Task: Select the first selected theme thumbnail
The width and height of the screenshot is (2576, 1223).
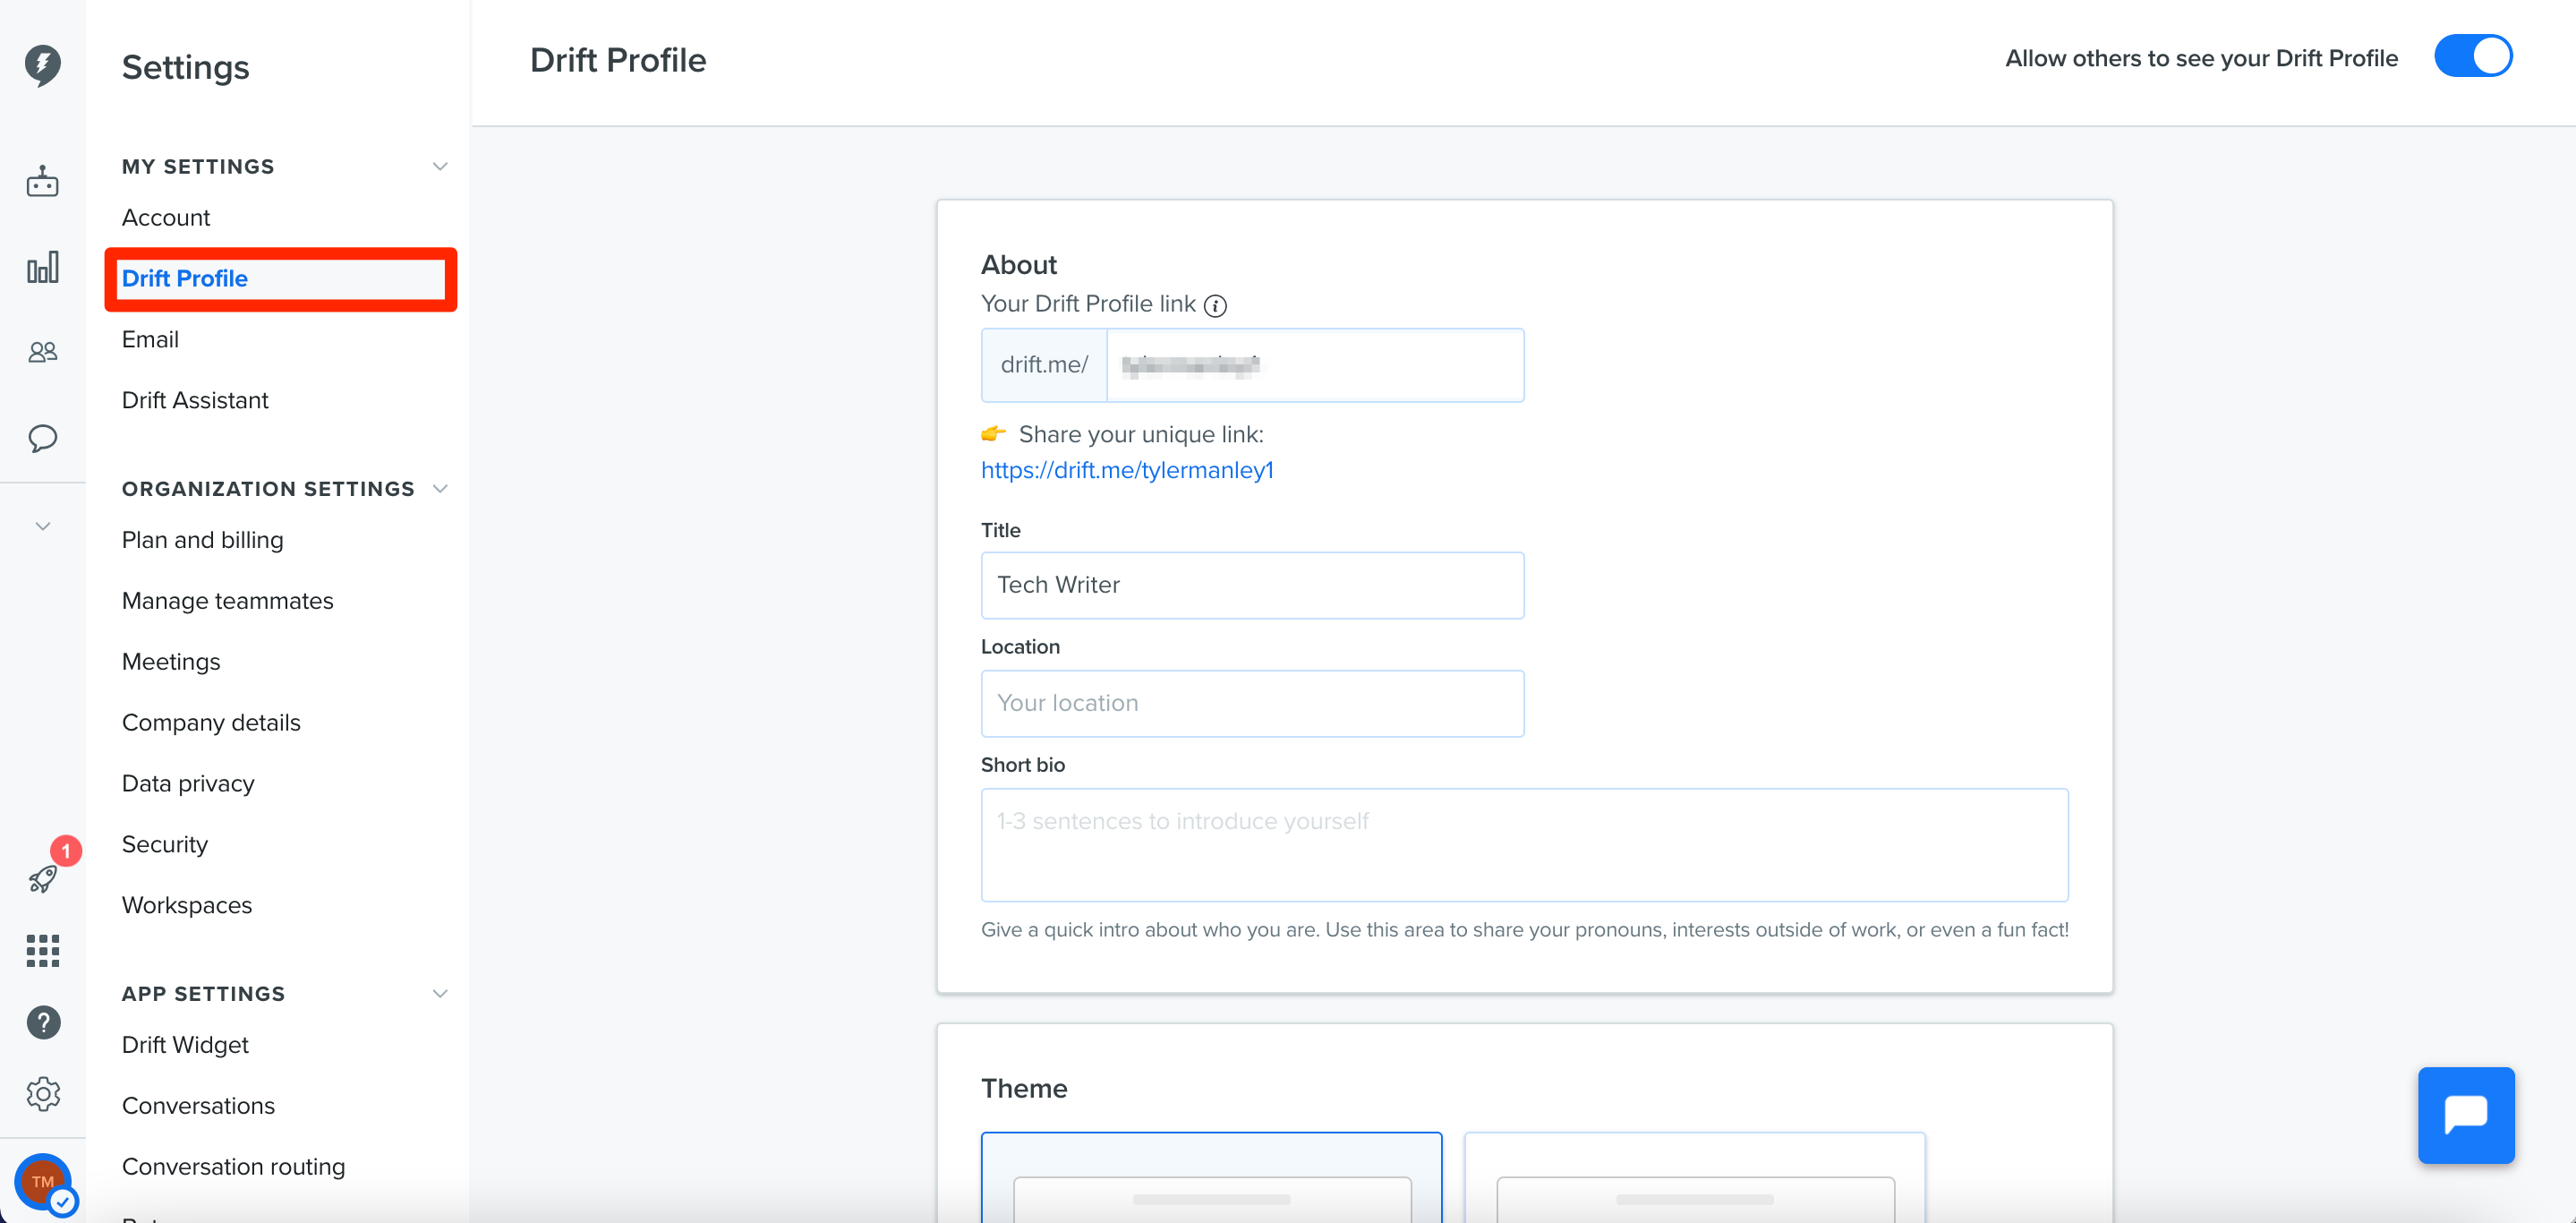Action: (1211, 1178)
